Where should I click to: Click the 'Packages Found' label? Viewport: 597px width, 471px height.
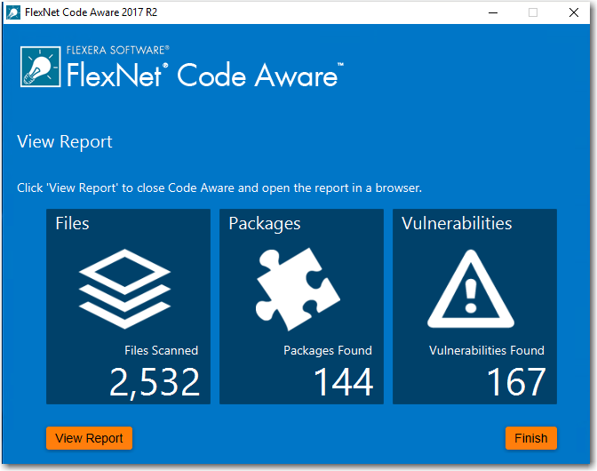pos(328,350)
